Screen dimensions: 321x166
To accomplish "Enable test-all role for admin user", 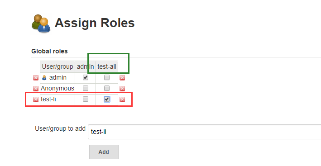I will 107,77.
